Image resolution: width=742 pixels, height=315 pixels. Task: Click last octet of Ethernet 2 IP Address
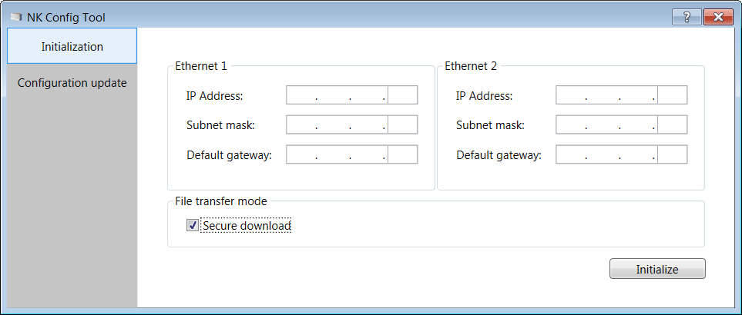[672, 95]
